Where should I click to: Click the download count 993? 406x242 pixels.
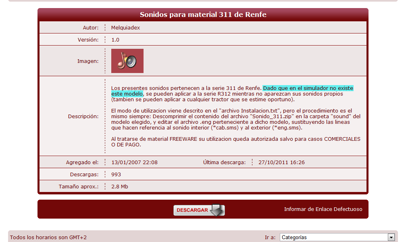[116, 175]
